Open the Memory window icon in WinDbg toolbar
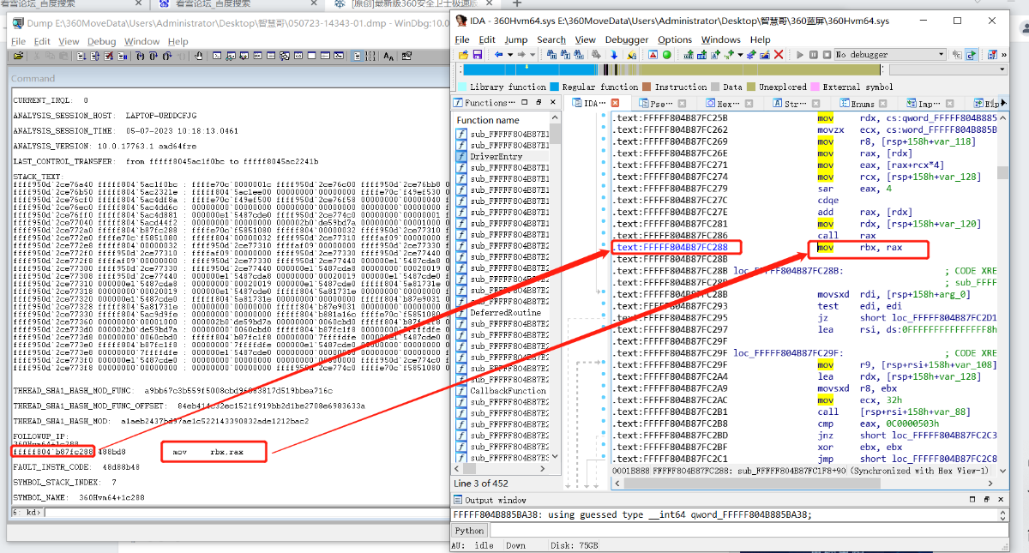This screenshot has height=553, width=1029. point(271,56)
